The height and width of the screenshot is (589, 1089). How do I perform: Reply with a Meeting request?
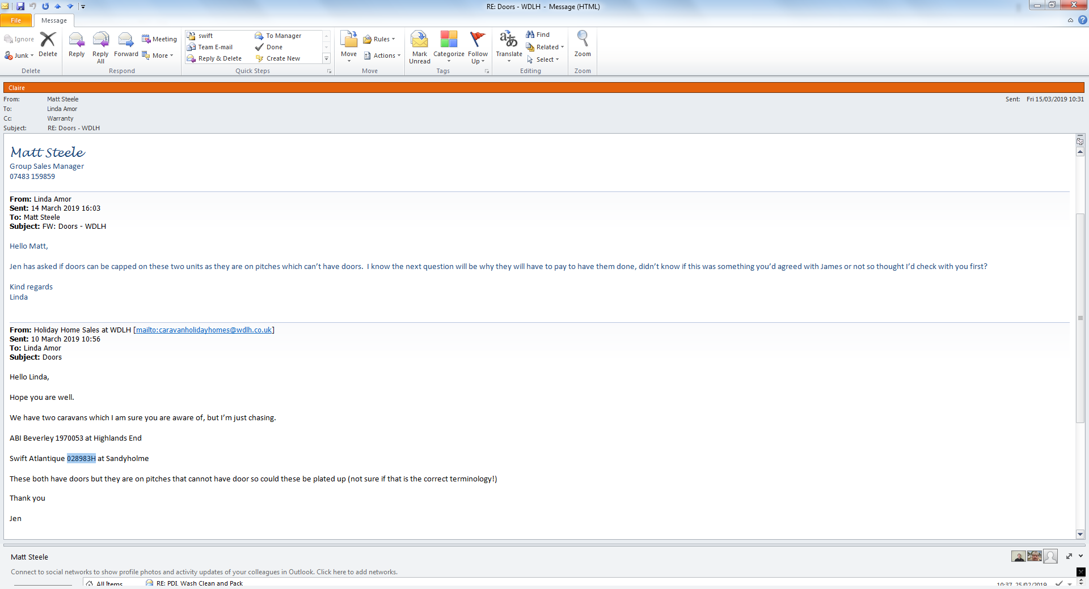pyautogui.click(x=159, y=39)
